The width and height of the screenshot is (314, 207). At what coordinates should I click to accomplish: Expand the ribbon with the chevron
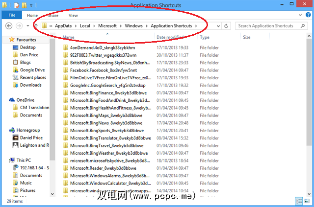(300, 15)
